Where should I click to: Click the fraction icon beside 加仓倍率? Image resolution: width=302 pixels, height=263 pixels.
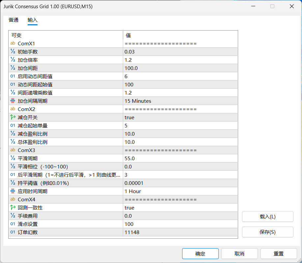click(13, 60)
